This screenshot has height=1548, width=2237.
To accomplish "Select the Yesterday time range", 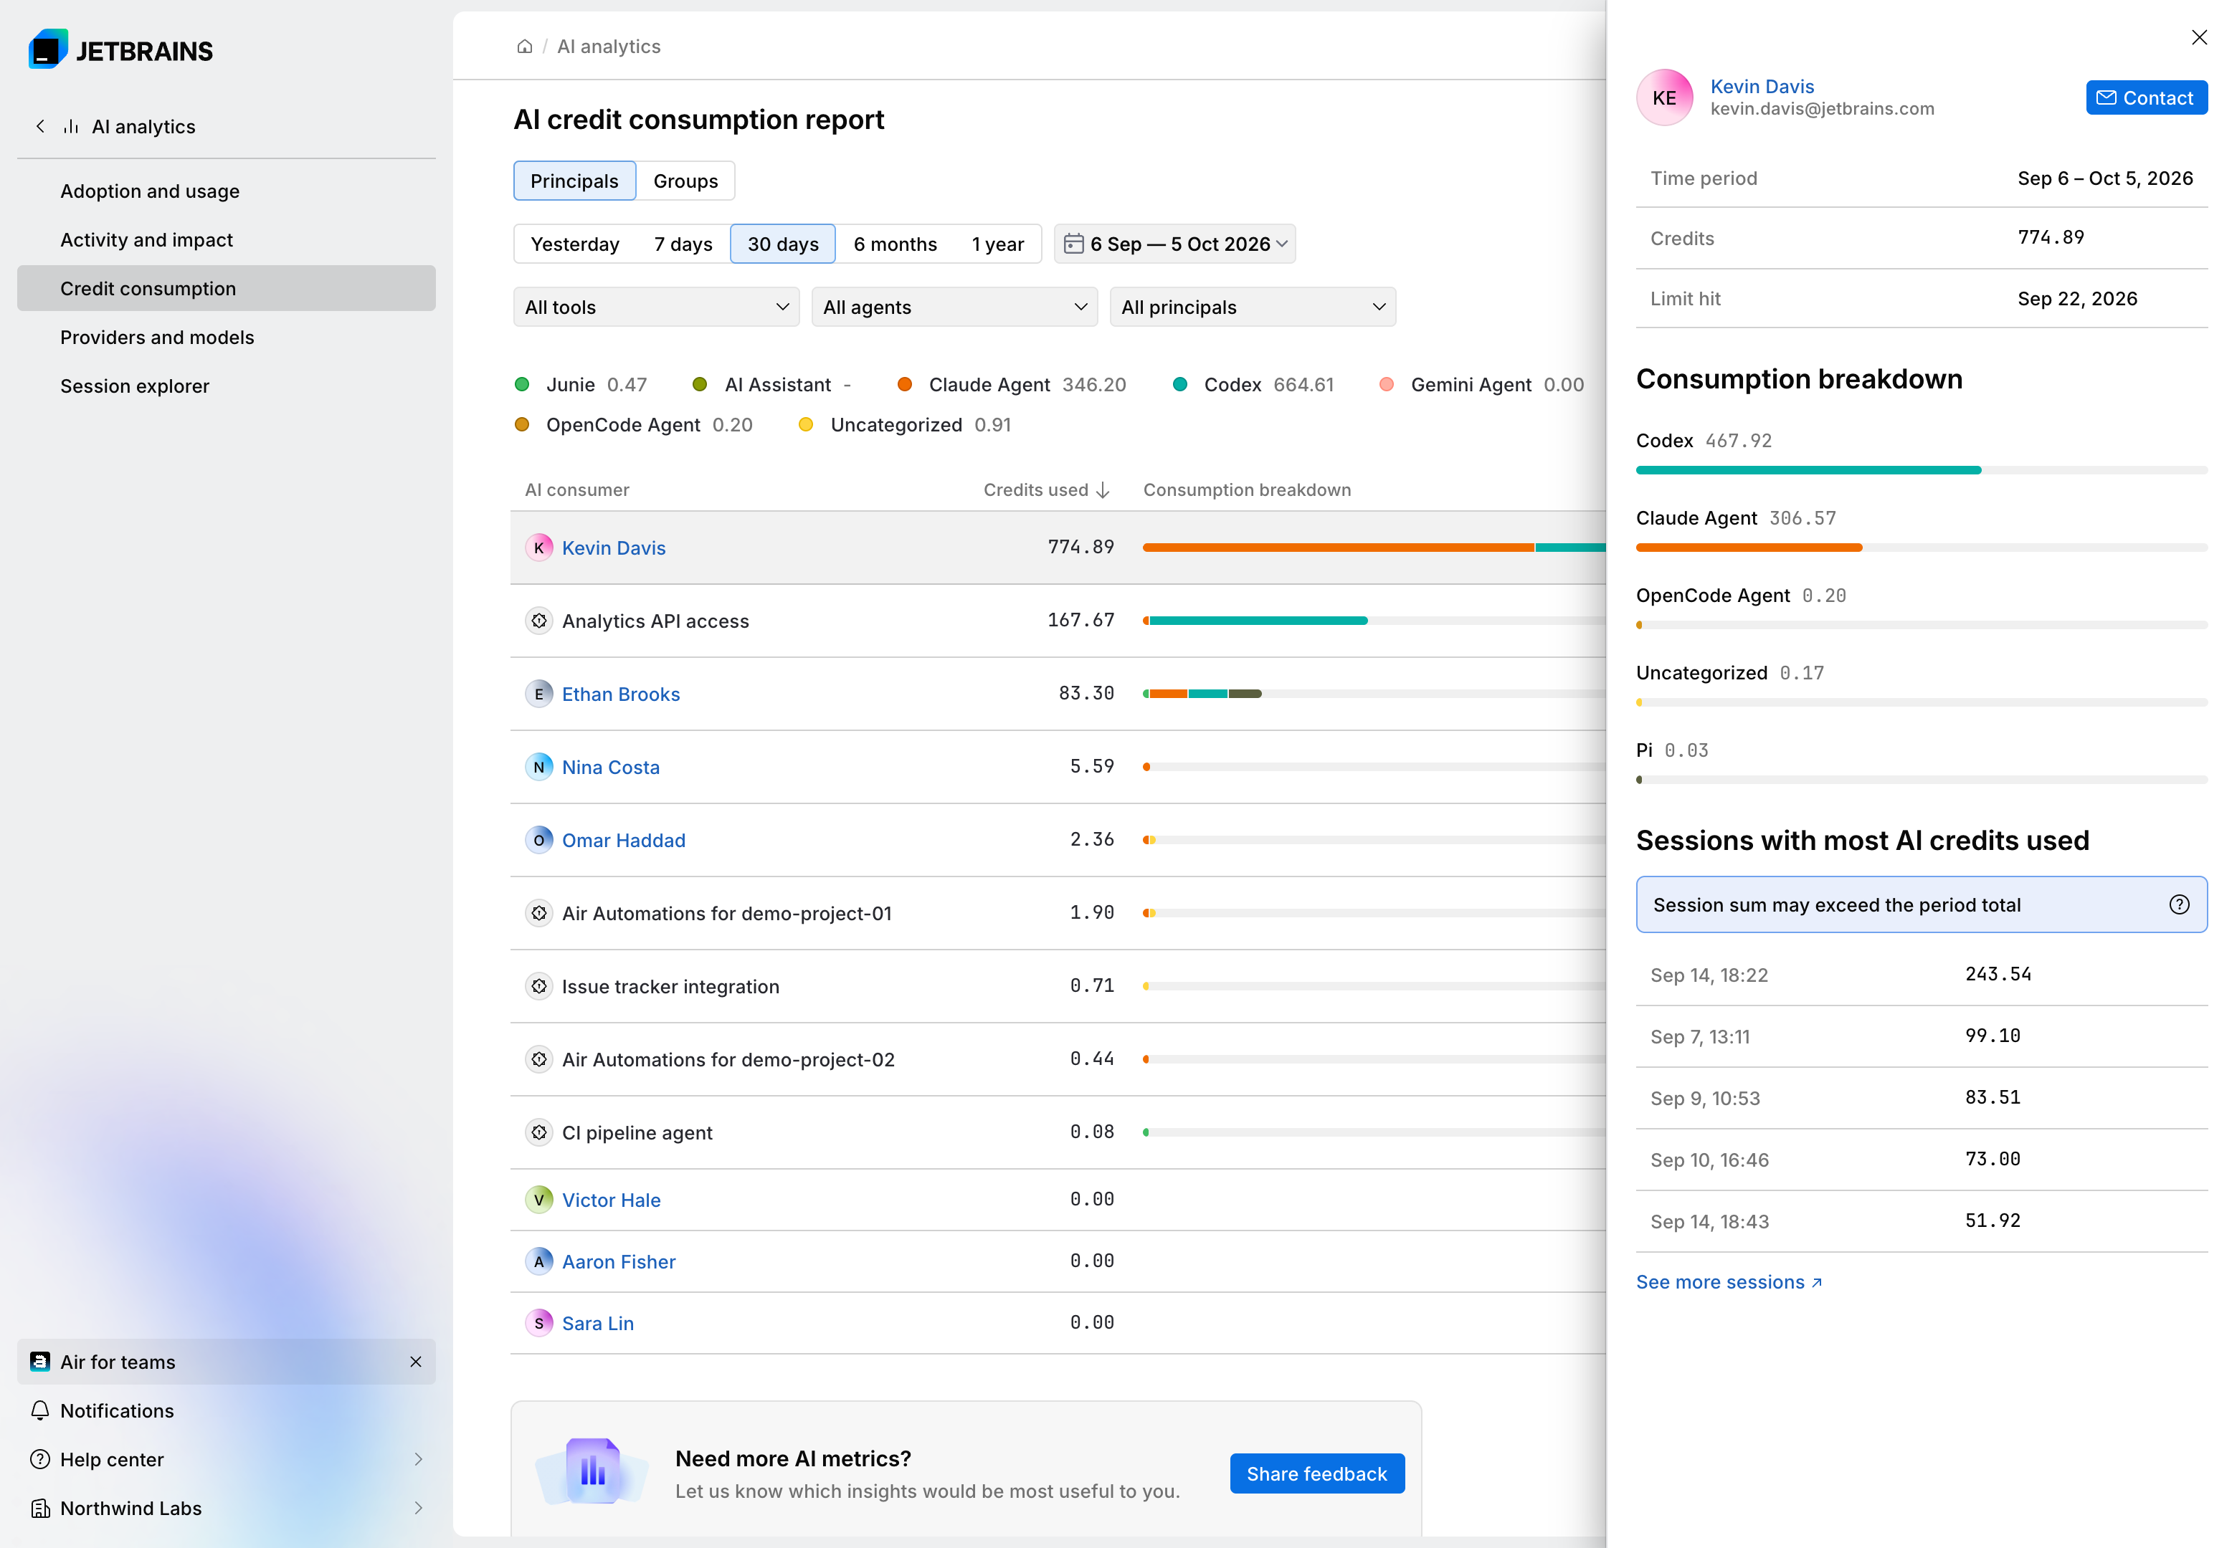I will click(574, 244).
